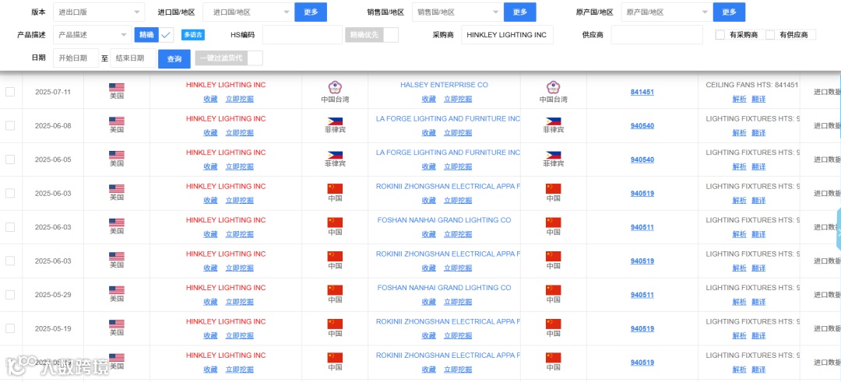Click 翻译 in the 2025-05-29 row
Viewport: 841px width, 382px height.
tap(758, 302)
